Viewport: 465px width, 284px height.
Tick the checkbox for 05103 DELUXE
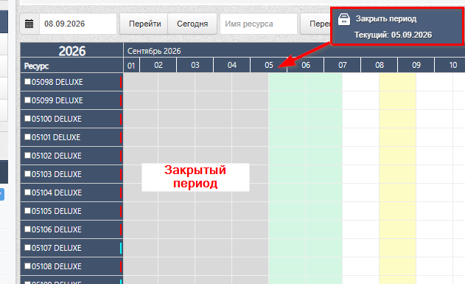pyautogui.click(x=27, y=173)
